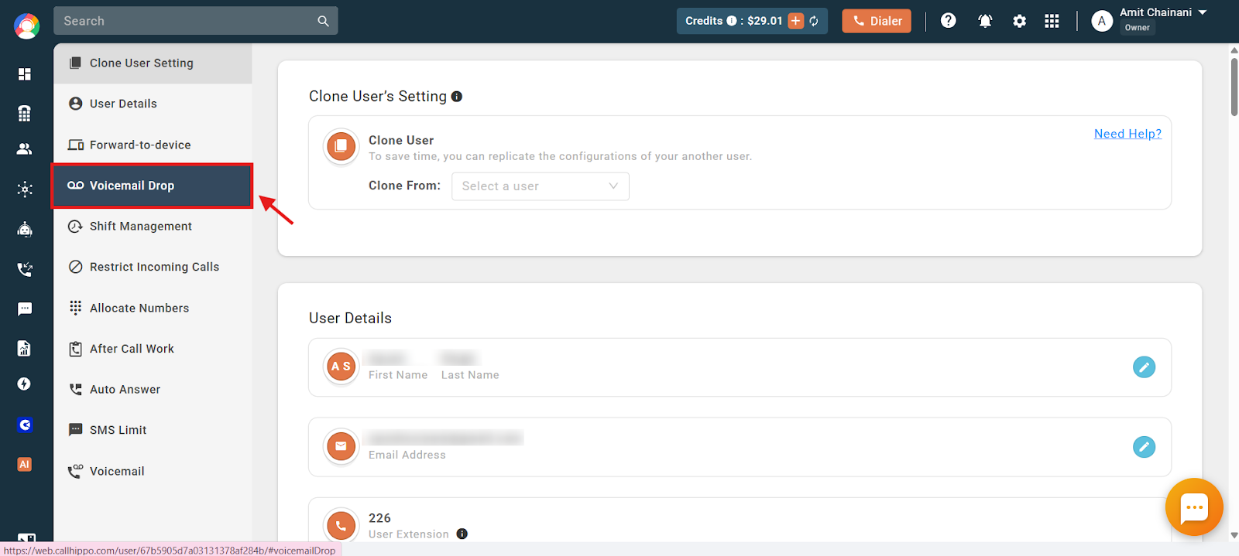The width and height of the screenshot is (1239, 556).
Task: Select Clone User Setting menu item
Action: tap(153, 63)
